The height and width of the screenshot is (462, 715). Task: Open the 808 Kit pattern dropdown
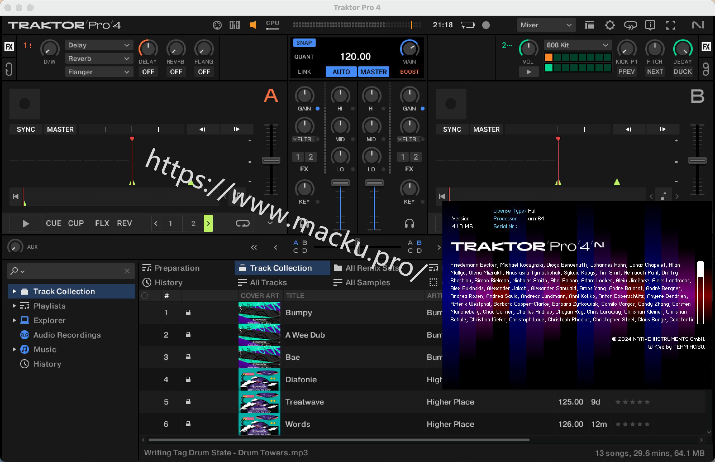pos(578,45)
